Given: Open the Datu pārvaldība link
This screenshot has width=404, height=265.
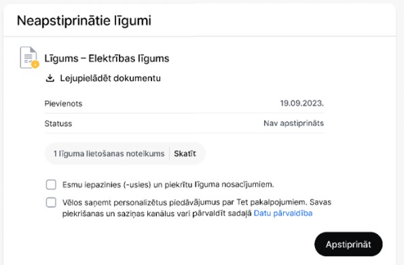Looking at the screenshot, I should [283, 213].
